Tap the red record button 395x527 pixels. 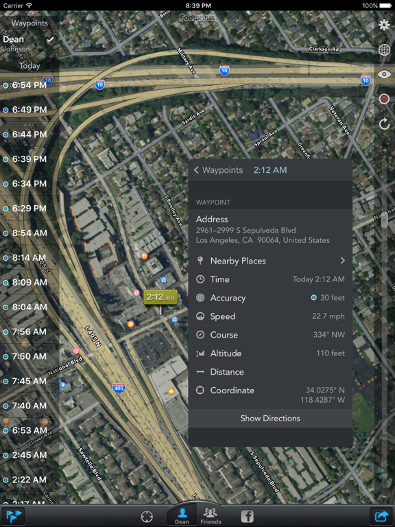[x=384, y=99]
